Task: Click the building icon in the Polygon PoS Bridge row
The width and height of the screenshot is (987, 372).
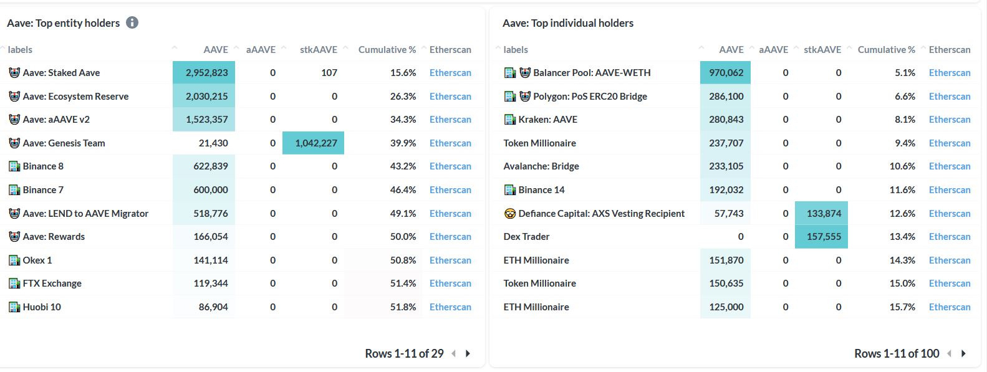Action: (x=509, y=96)
